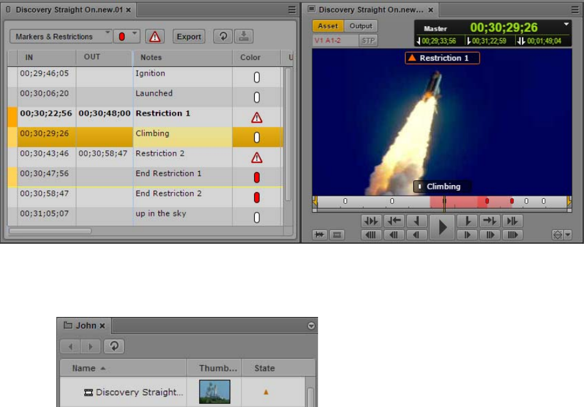Click OUT timecode 00;30;48;00

(105, 113)
